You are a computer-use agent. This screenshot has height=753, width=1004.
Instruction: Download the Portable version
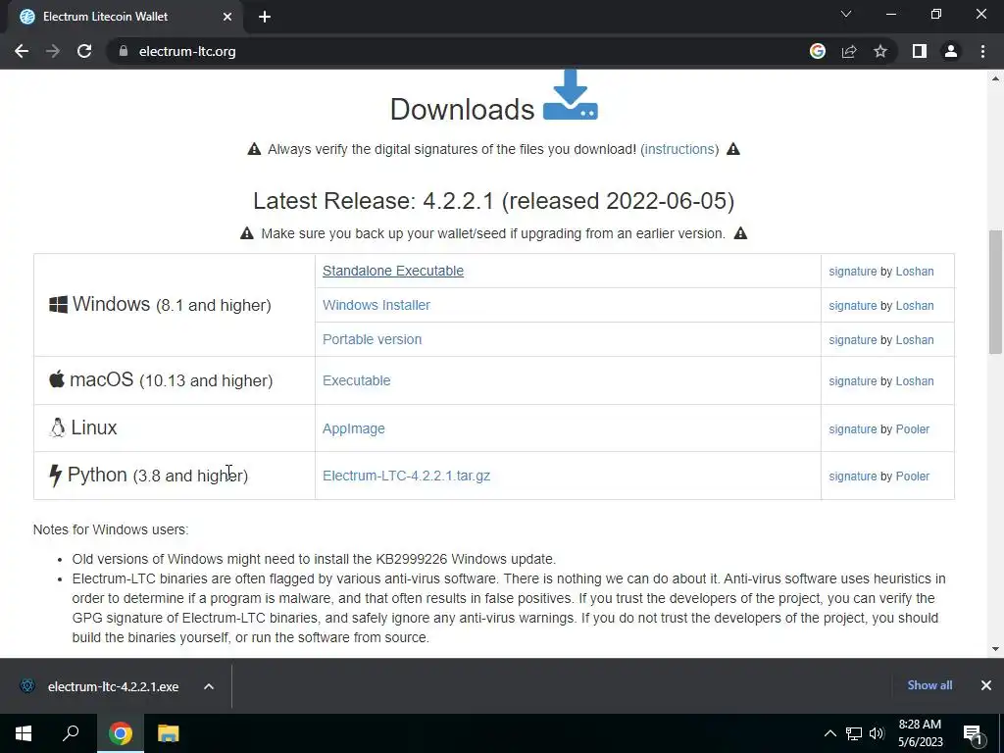pyautogui.click(x=372, y=339)
